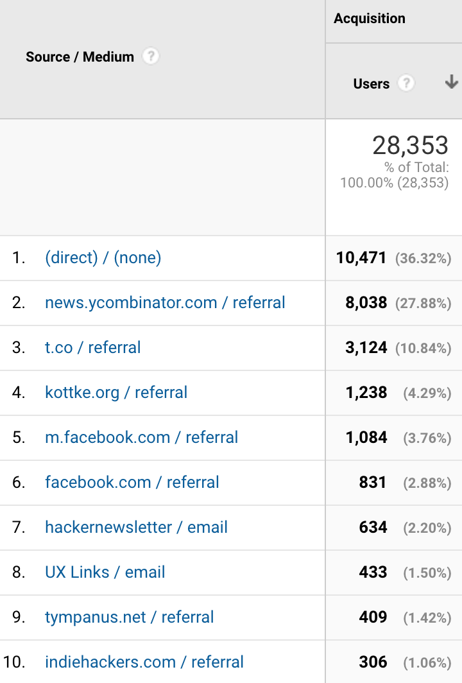Click the 28,353 total users value
This screenshot has width=462, height=683.
[x=410, y=145]
